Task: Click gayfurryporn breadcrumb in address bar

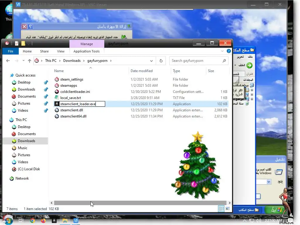Action: (97, 61)
